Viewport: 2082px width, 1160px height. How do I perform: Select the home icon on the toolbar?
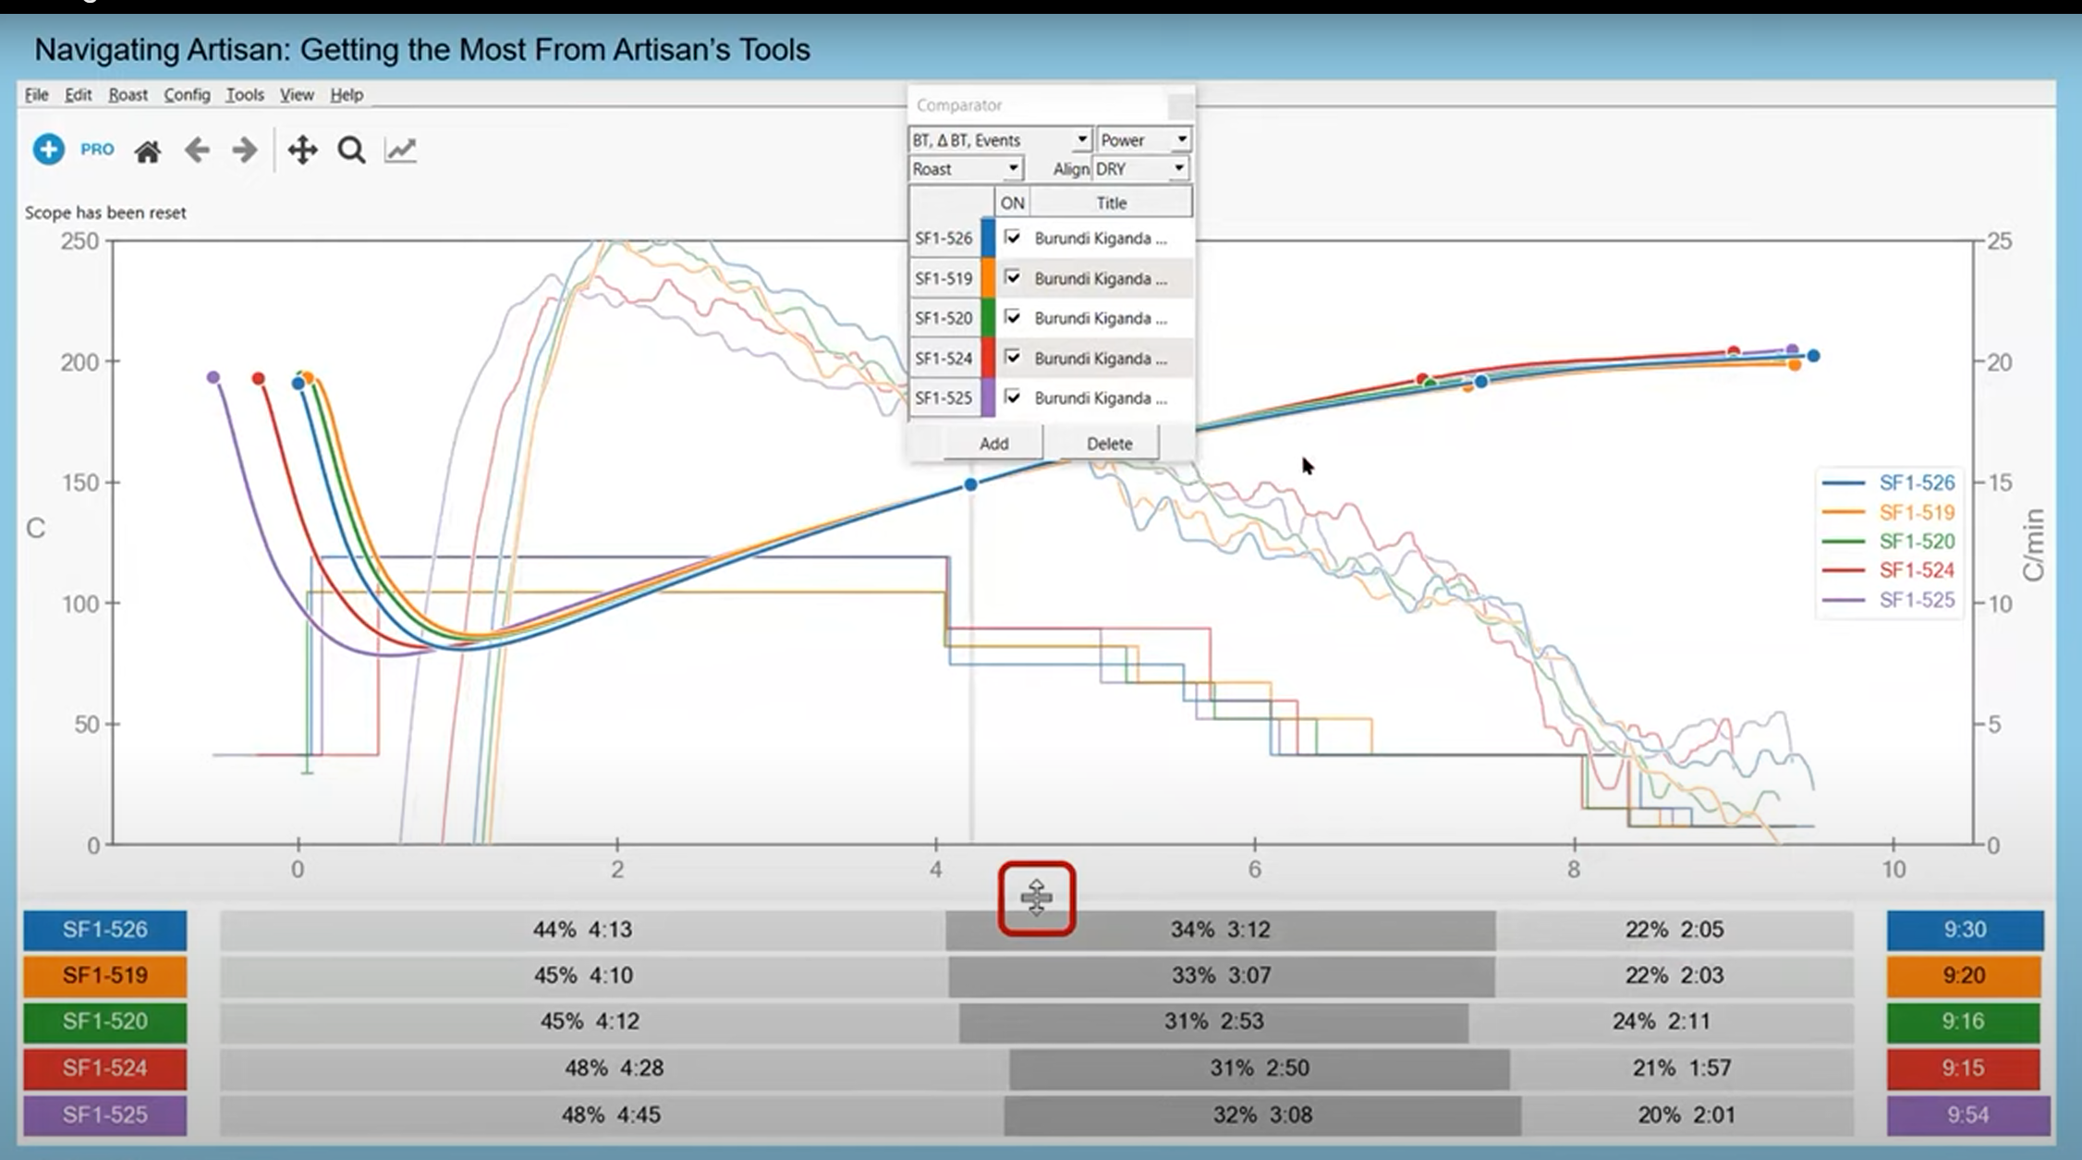pos(148,150)
